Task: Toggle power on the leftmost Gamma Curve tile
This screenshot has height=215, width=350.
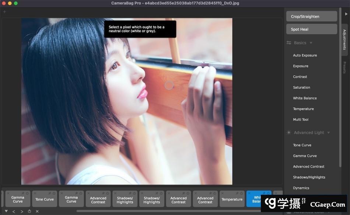Action: tap(27, 193)
